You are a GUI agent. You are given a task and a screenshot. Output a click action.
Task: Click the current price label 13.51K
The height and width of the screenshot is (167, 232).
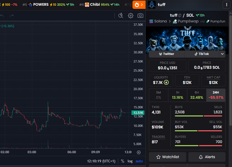[x=138, y=113]
